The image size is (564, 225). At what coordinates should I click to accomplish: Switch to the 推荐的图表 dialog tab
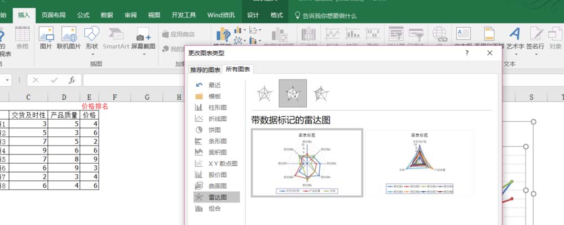(x=205, y=70)
